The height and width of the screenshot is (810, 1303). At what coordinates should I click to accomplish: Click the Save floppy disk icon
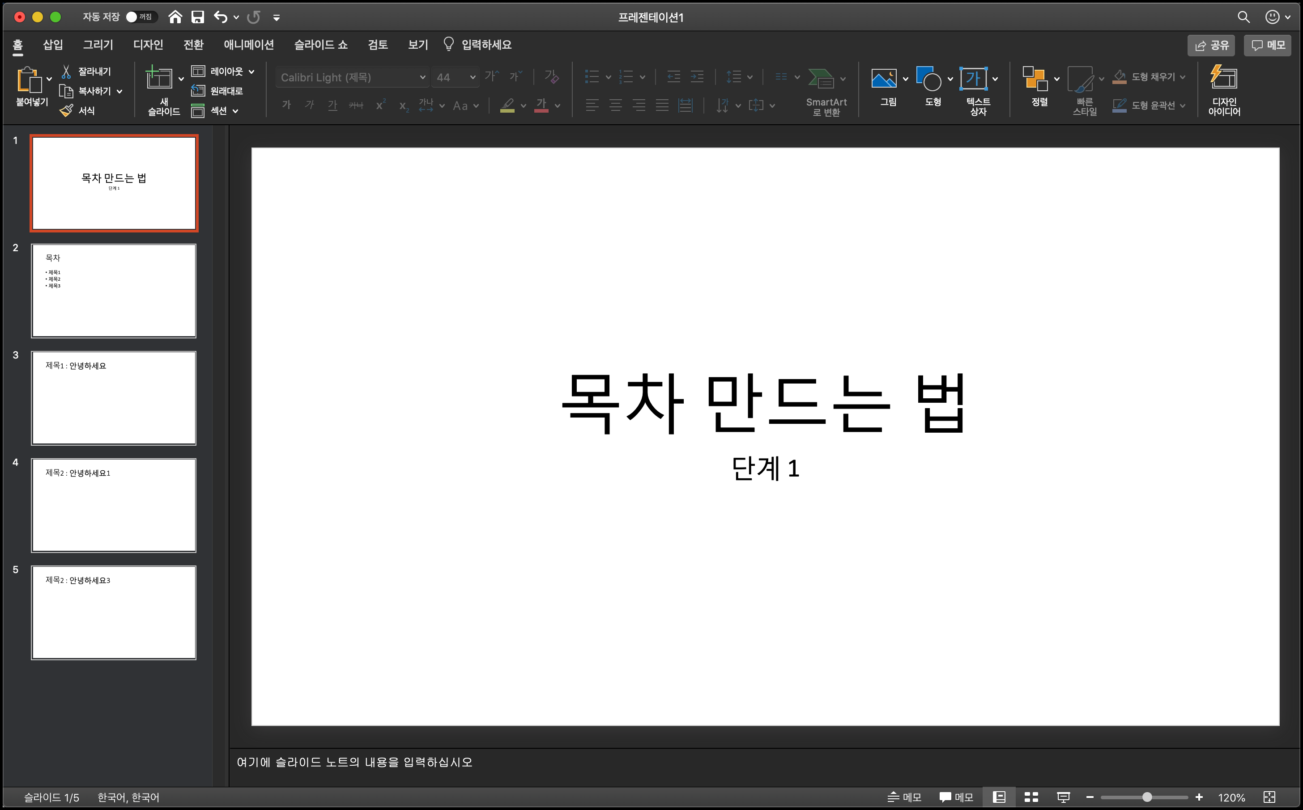point(198,17)
